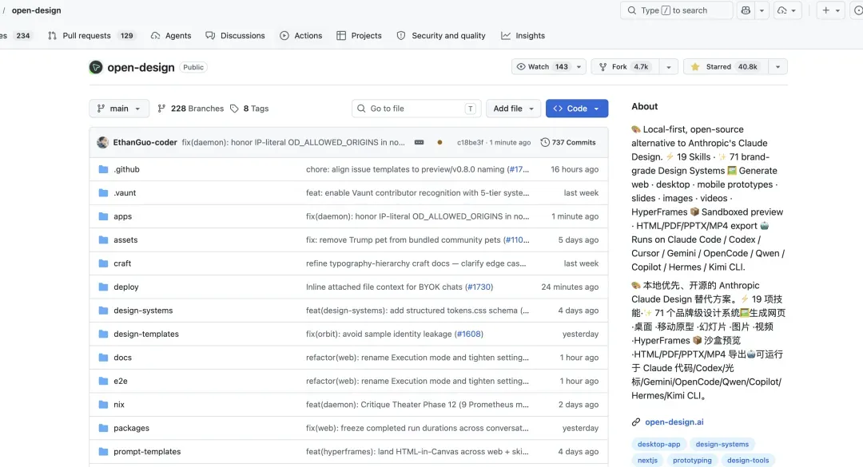Click the repository name open-design heading

[141, 67]
